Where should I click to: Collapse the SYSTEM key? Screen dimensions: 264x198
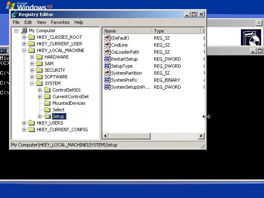pos(32,83)
